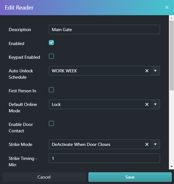Tick the First Person In checkbox

pos(51,90)
